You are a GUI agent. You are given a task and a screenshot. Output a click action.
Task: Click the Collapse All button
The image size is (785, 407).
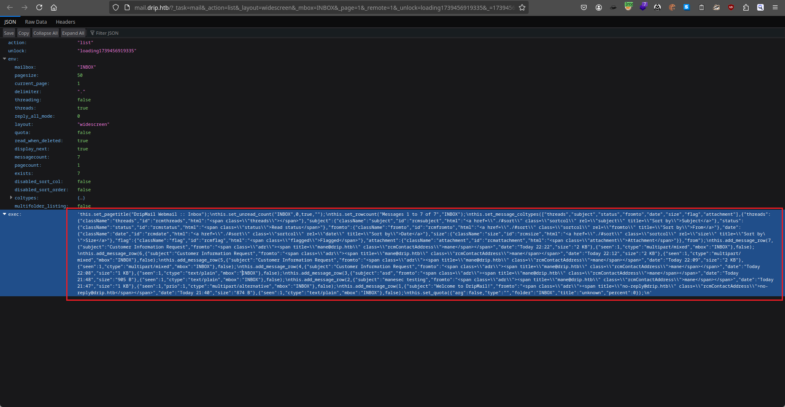coord(45,33)
